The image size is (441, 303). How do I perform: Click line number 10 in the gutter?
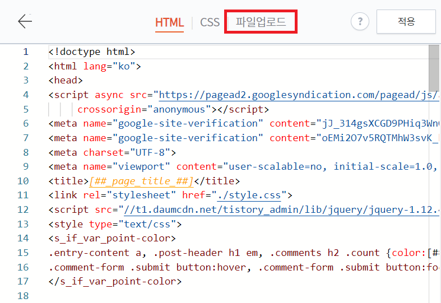point(23,181)
